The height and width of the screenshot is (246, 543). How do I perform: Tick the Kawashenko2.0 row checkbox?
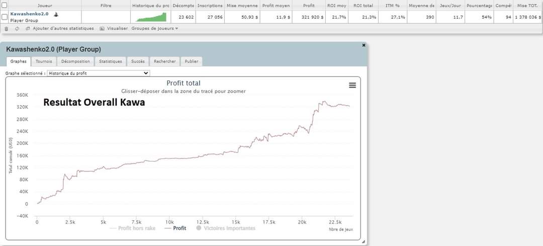point(5,17)
